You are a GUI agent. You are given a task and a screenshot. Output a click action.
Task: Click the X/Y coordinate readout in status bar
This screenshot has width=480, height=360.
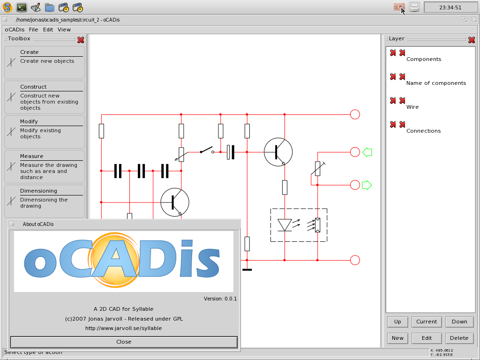[x=442, y=352]
